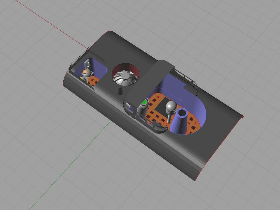
Task: Select the orange-ringed light in left compartment
Action: coord(85,71)
